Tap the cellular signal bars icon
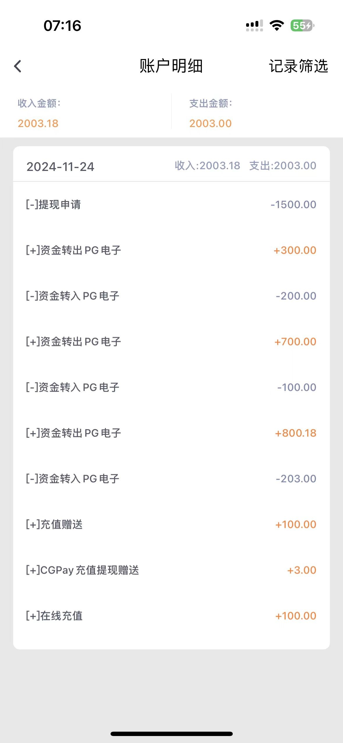The height and width of the screenshot is (743, 343). 254,26
